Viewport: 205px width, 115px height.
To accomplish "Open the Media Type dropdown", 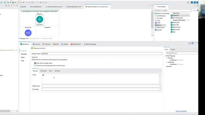I will 160,86.
